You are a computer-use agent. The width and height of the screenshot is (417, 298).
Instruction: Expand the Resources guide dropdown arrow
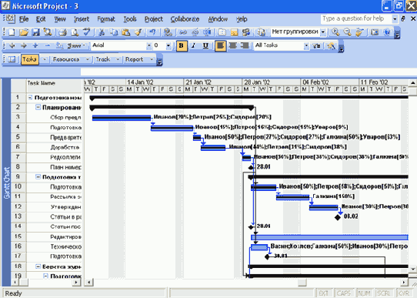pos(87,59)
